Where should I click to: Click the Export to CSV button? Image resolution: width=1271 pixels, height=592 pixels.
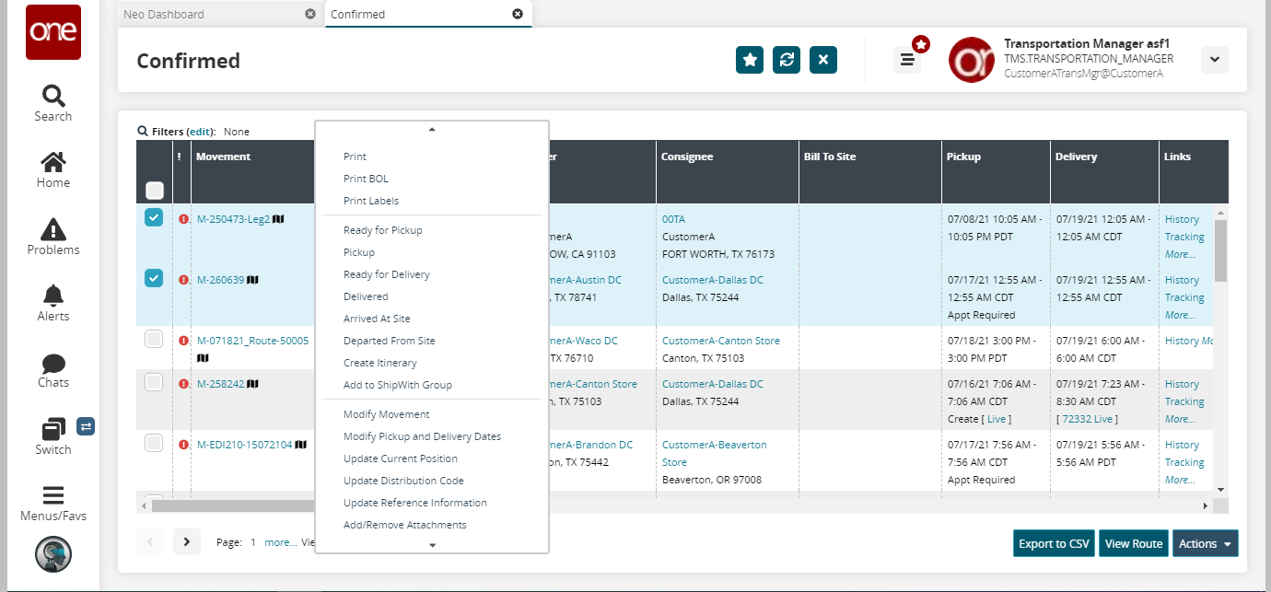(1054, 543)
